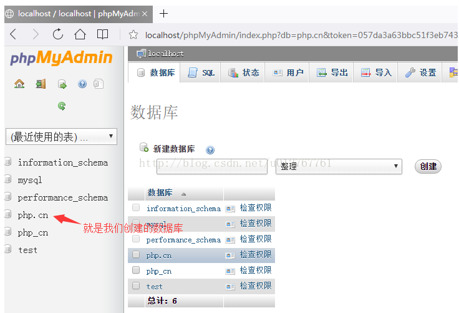The image size is (459, 313).
Task: Sort by the 数据库 column header
Action: 160,193
